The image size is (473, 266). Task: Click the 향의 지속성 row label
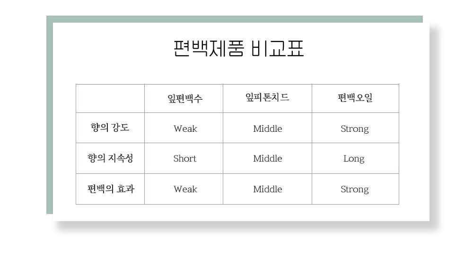(x=110, y=158)
